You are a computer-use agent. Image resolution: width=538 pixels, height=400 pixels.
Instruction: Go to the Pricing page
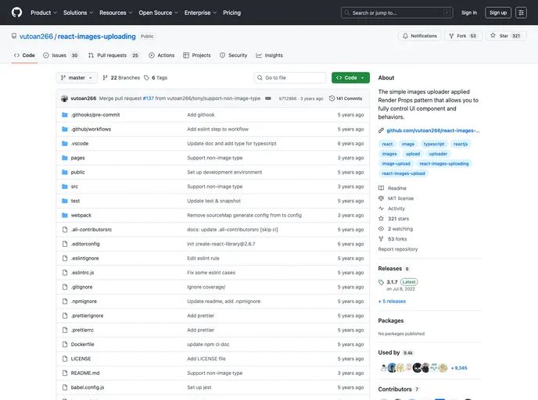pos(232,12)
